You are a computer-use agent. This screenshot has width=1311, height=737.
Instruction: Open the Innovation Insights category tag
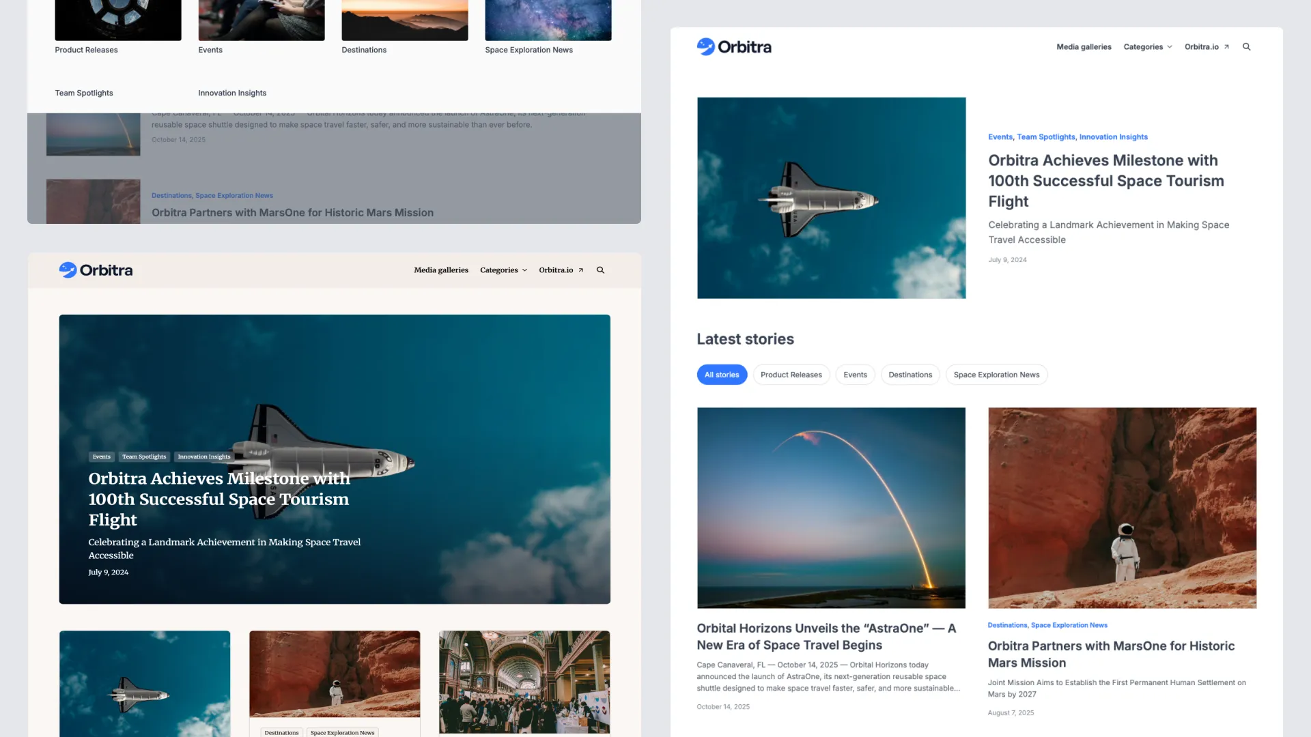1114,136
